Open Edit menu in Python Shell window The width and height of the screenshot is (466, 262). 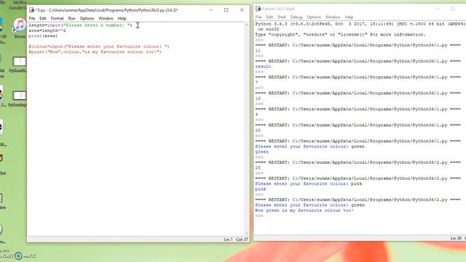[x=269, y=17]
